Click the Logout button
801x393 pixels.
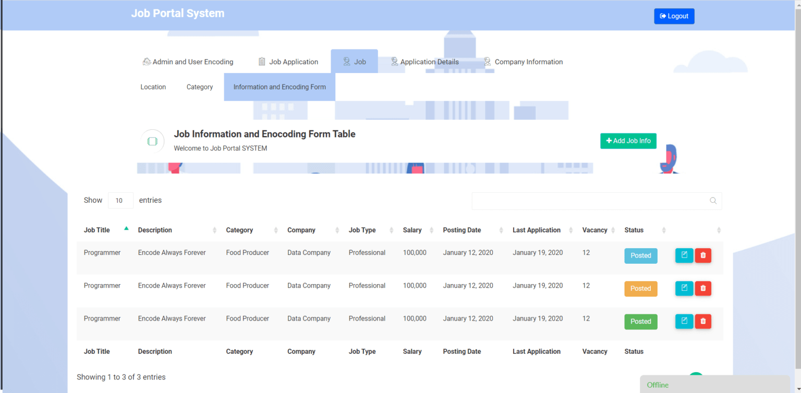[x=674, y=16]
